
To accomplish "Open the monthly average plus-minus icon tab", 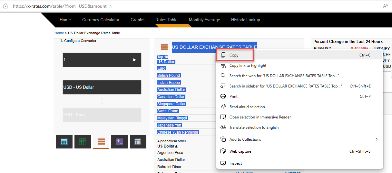I will coord(120,142).
